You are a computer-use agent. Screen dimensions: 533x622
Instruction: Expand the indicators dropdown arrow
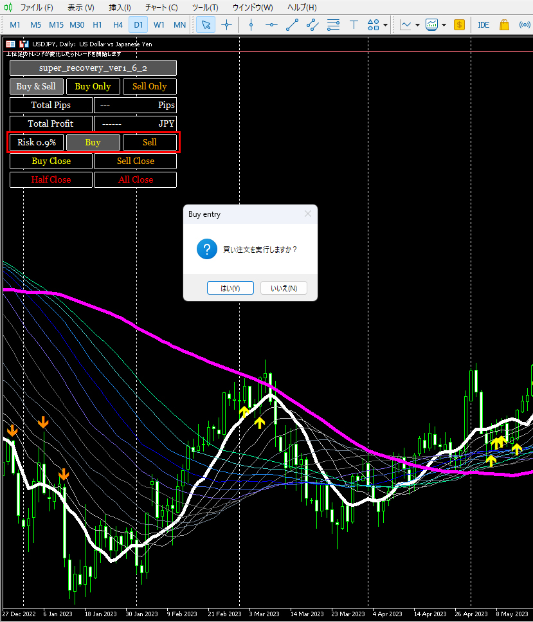[418, 25]
